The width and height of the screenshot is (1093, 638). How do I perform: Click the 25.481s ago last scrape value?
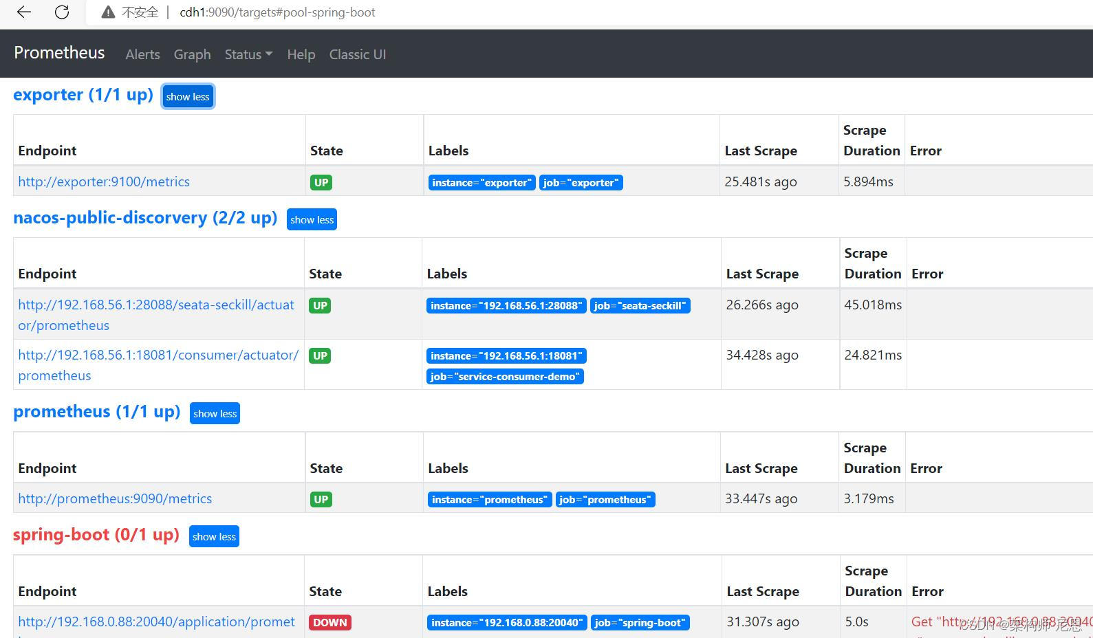761,181
